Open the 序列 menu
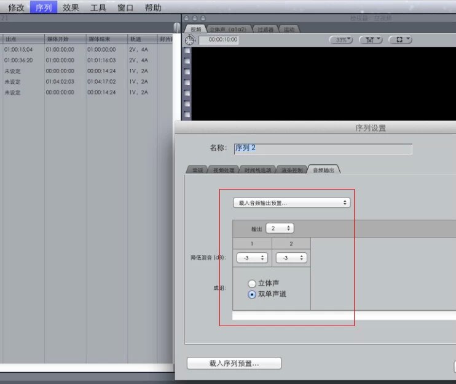The image size is (456, 384). pos(44,7)
